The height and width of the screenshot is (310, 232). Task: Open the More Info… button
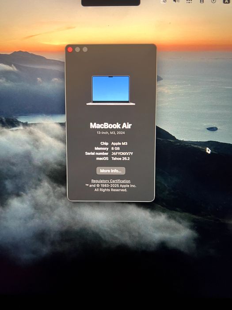pyautogui.click(x=110, y=171)
